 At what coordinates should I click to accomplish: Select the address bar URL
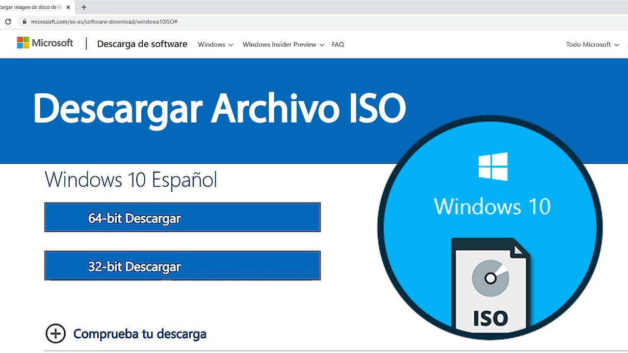[104, 22]
